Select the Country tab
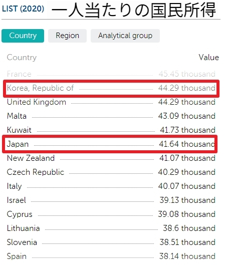The image size is (225, 265). click(23, 36)
